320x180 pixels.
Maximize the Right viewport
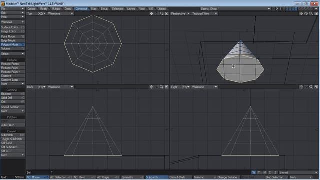pyautogui.click(x=316, y=87)
